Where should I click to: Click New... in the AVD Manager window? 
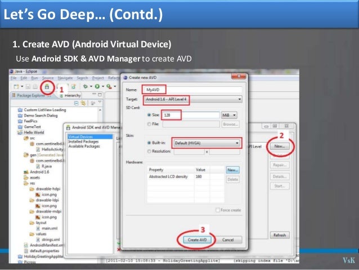click(280, 147)
